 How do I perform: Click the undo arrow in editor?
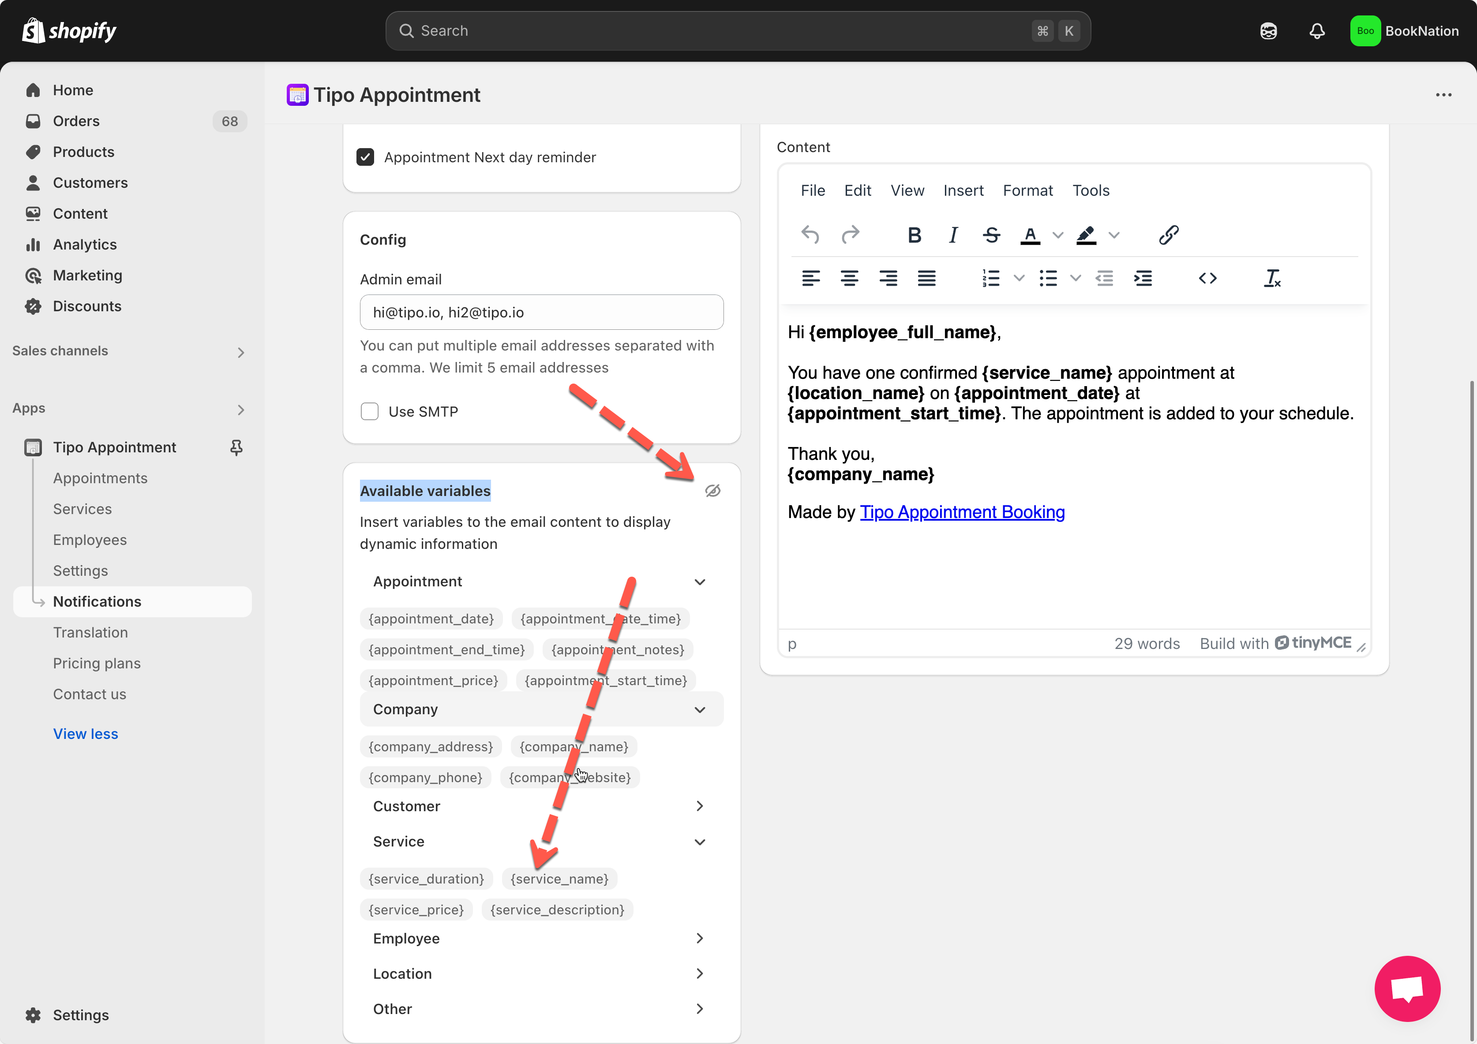point(810,235)
